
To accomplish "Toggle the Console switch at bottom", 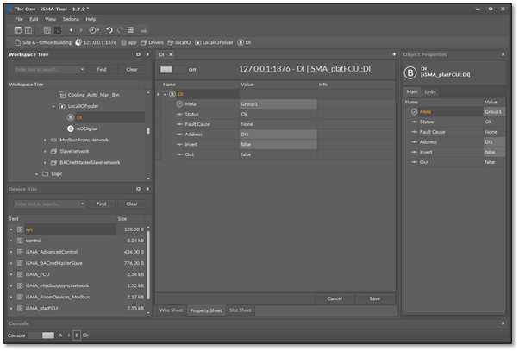I will click(42, 335).
